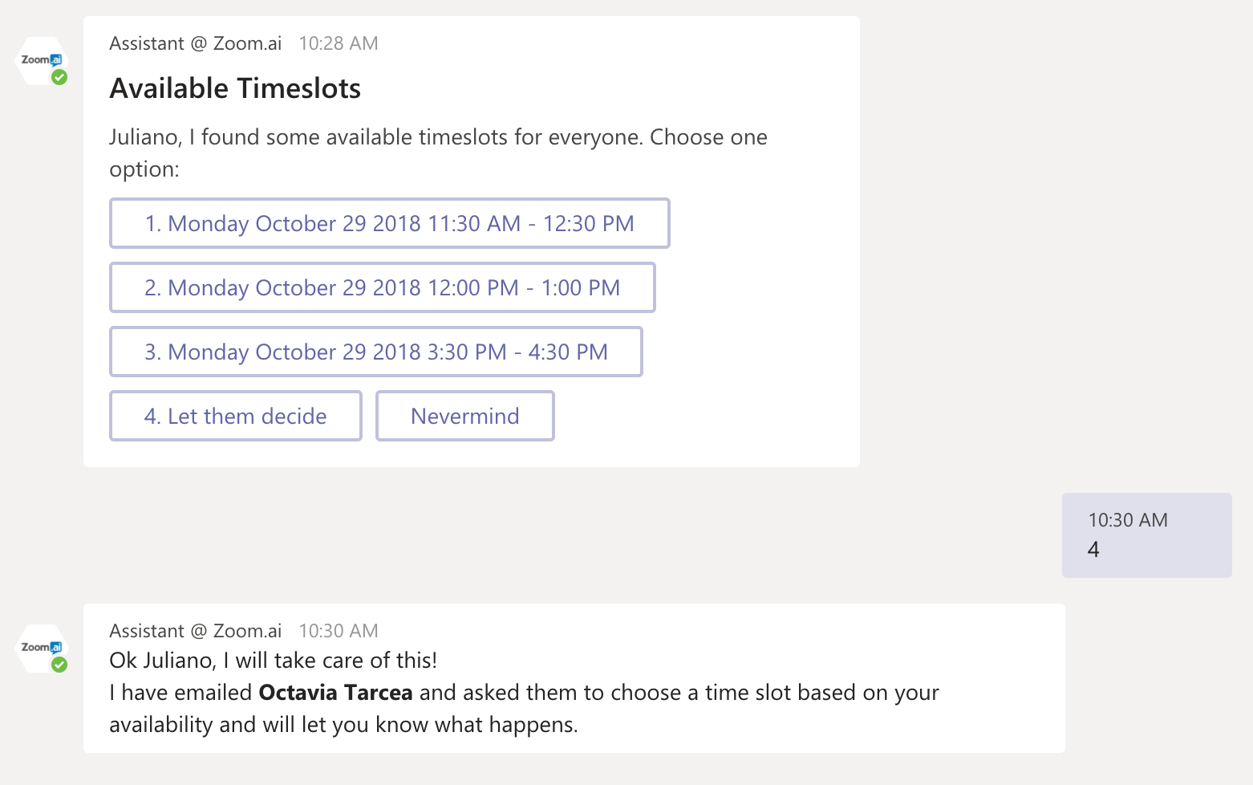
Task: Click the Zoom.ai avatar beside Available Timeslots
Action: (x=40, y=60)
